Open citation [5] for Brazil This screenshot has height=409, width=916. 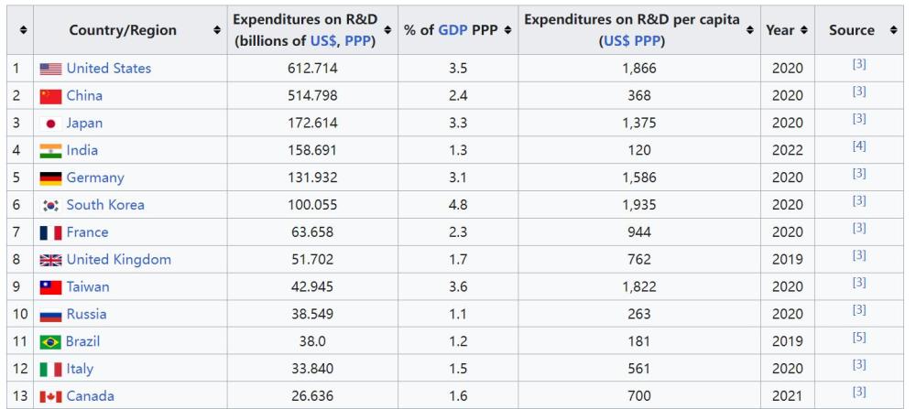pos(858,338)
